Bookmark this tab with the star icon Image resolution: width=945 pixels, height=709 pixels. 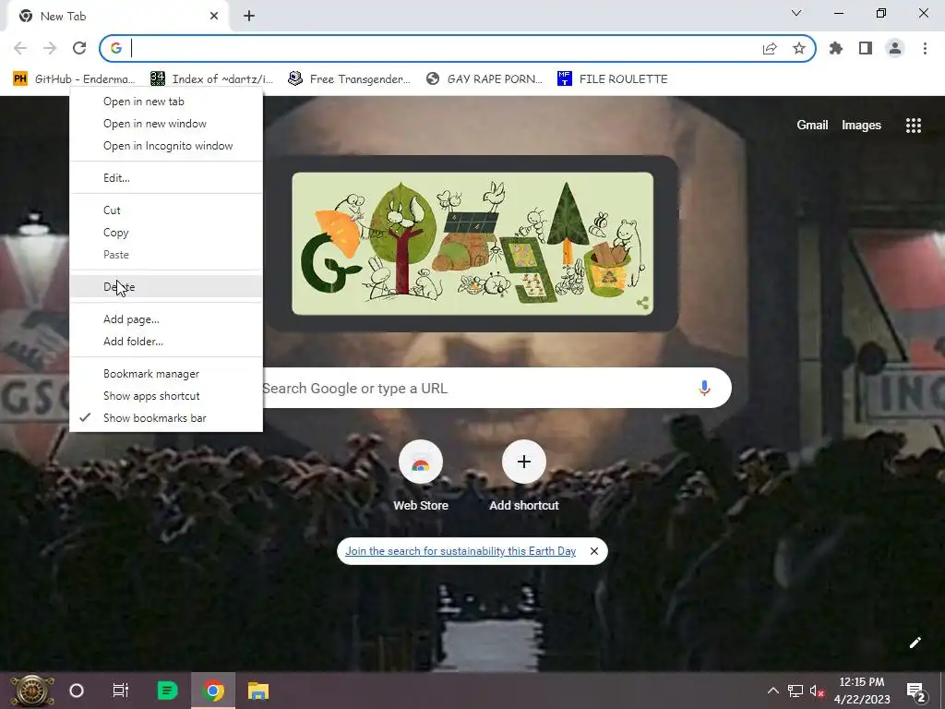point(799,48)
